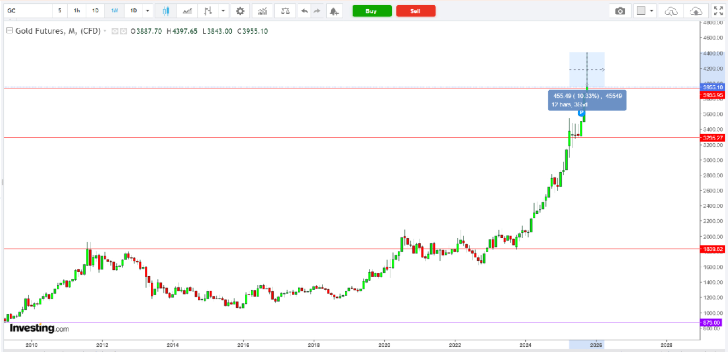Undo last chart action with the back arrow
The image size is (728, 352).
tap(304, 10)
